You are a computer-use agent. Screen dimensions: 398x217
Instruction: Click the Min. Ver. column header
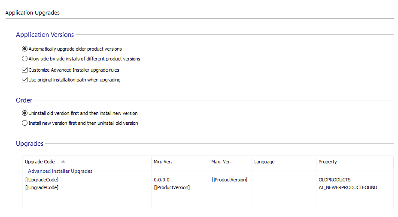click(x=163, y=162)
